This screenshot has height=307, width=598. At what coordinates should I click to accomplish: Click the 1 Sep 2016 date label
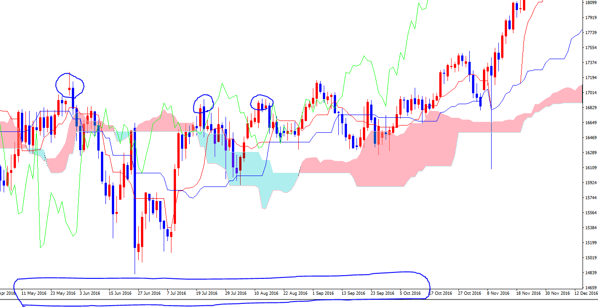pyautogui.click(x=324, y=293)
